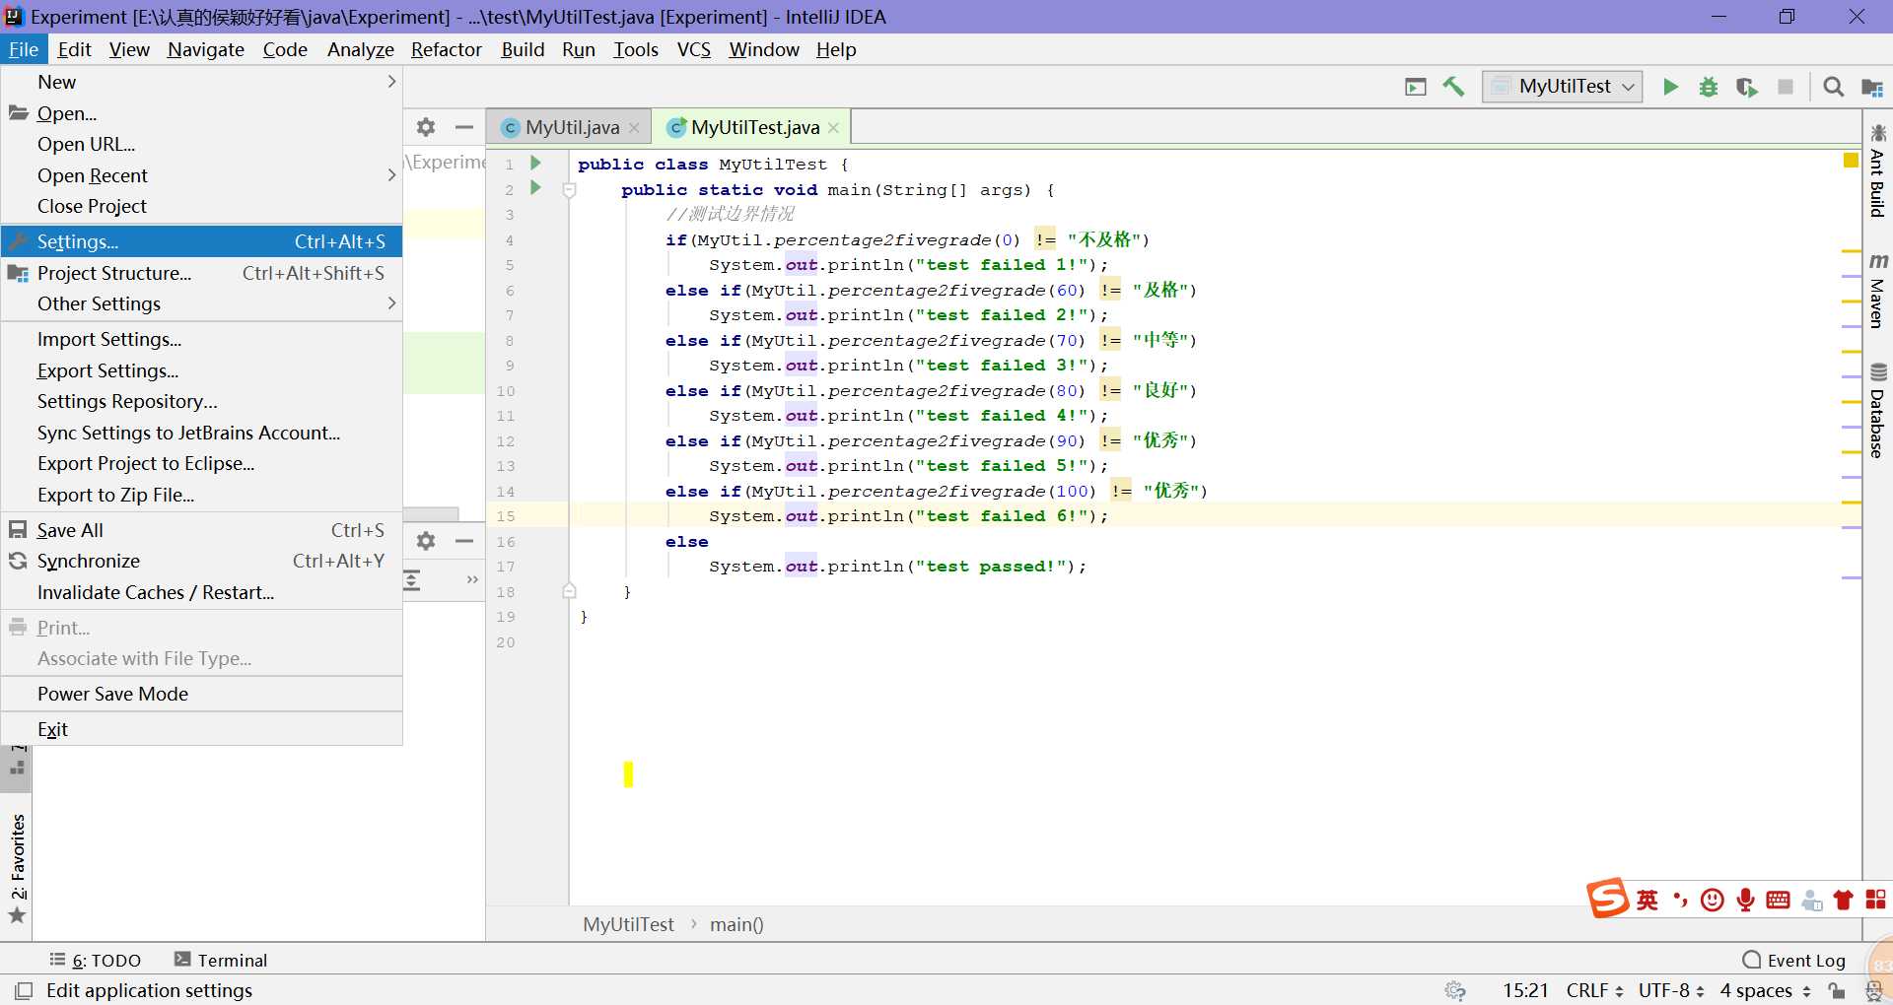Click the topmost warning stripe mark on the scrollbar
1893x1005 pixels.
[1851, 251]
